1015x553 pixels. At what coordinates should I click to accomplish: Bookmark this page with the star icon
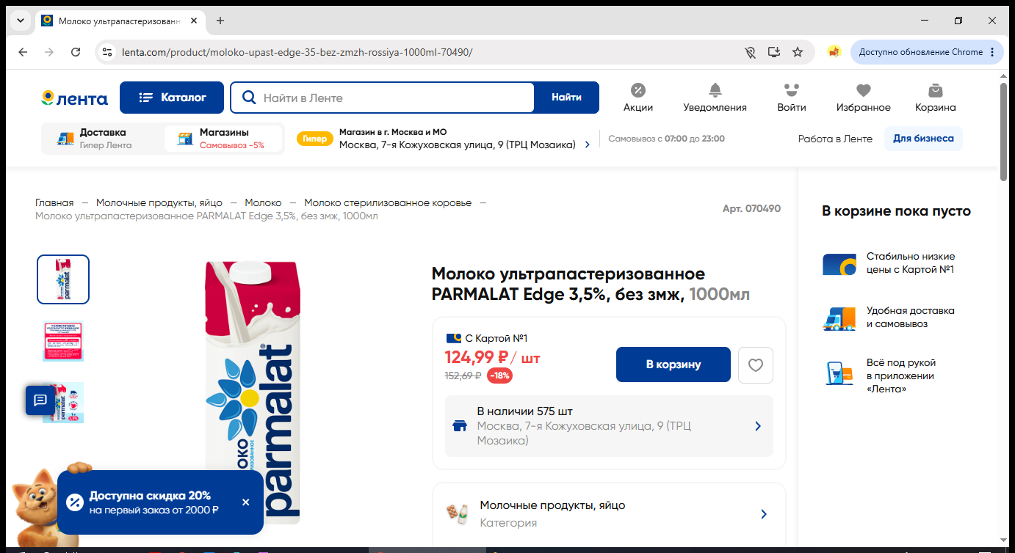[798, 52]
